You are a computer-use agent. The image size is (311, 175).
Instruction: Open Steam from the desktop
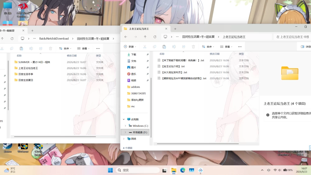click(x=7, y=148)
